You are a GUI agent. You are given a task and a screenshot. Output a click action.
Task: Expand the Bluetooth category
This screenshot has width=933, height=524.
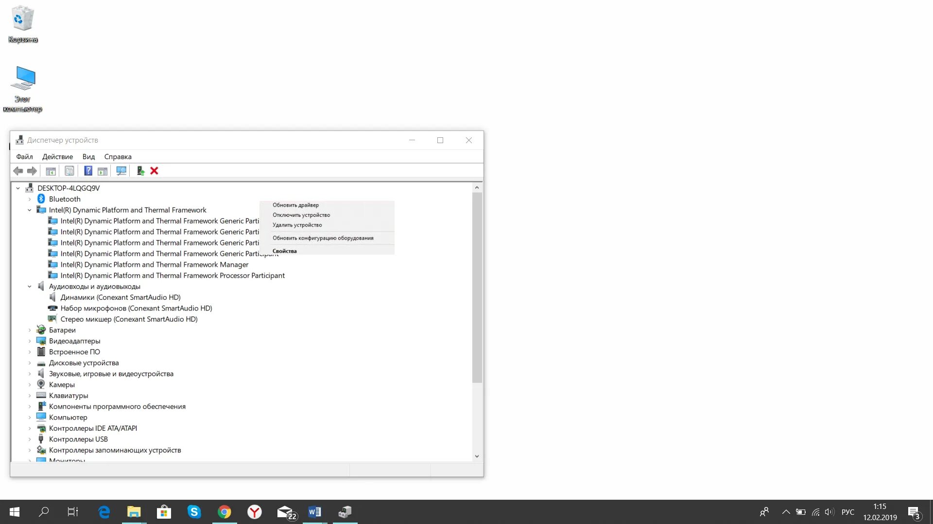[x=30, y=199]
